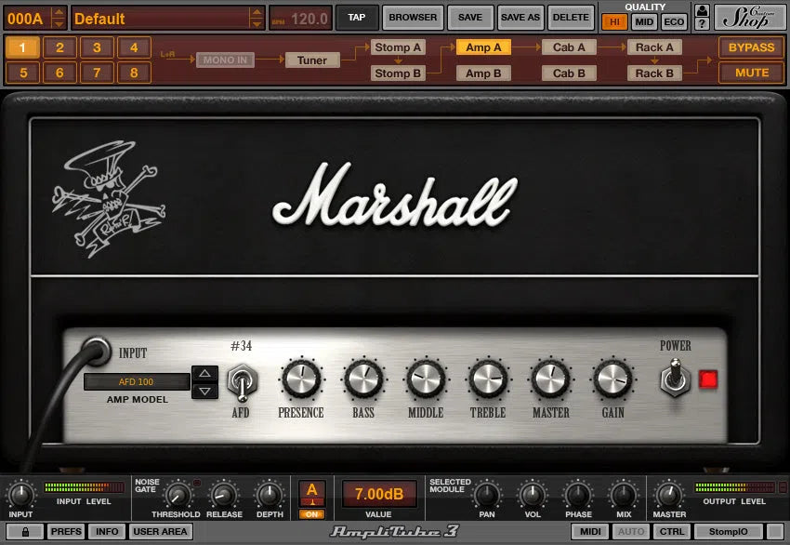
Task: Open the Custom Shop
Action: pyautogui.click(x=748, y=16)
